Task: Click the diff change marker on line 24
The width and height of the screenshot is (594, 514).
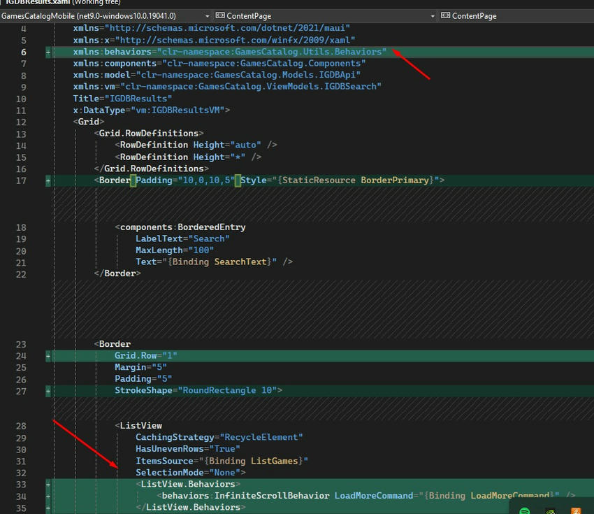Action: [48, 356]
